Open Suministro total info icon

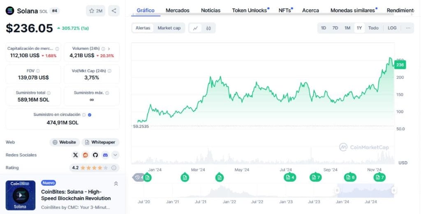(49, 93)
